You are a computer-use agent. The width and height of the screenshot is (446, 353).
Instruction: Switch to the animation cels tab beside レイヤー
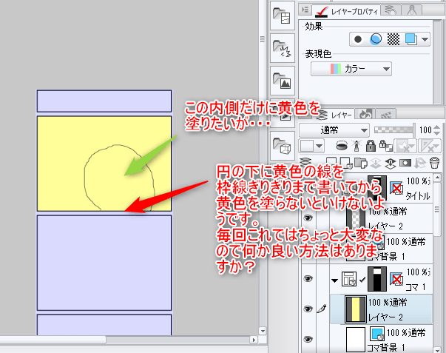click(x=365, y=114)
